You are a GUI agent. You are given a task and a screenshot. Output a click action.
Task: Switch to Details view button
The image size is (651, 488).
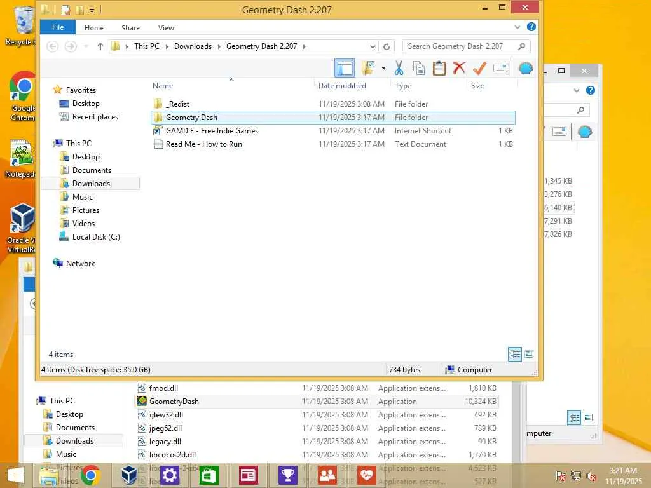(515, 354)
